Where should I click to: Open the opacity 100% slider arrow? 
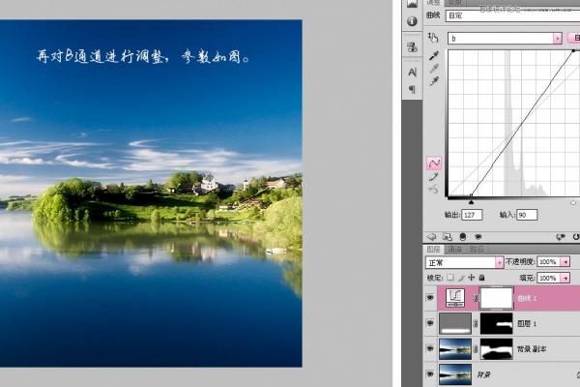(565, 262)
